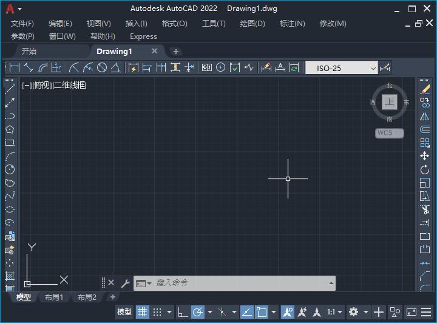Select the Continue dimension tool
This screenshot has height=323, width=437.
pos(161,68)
